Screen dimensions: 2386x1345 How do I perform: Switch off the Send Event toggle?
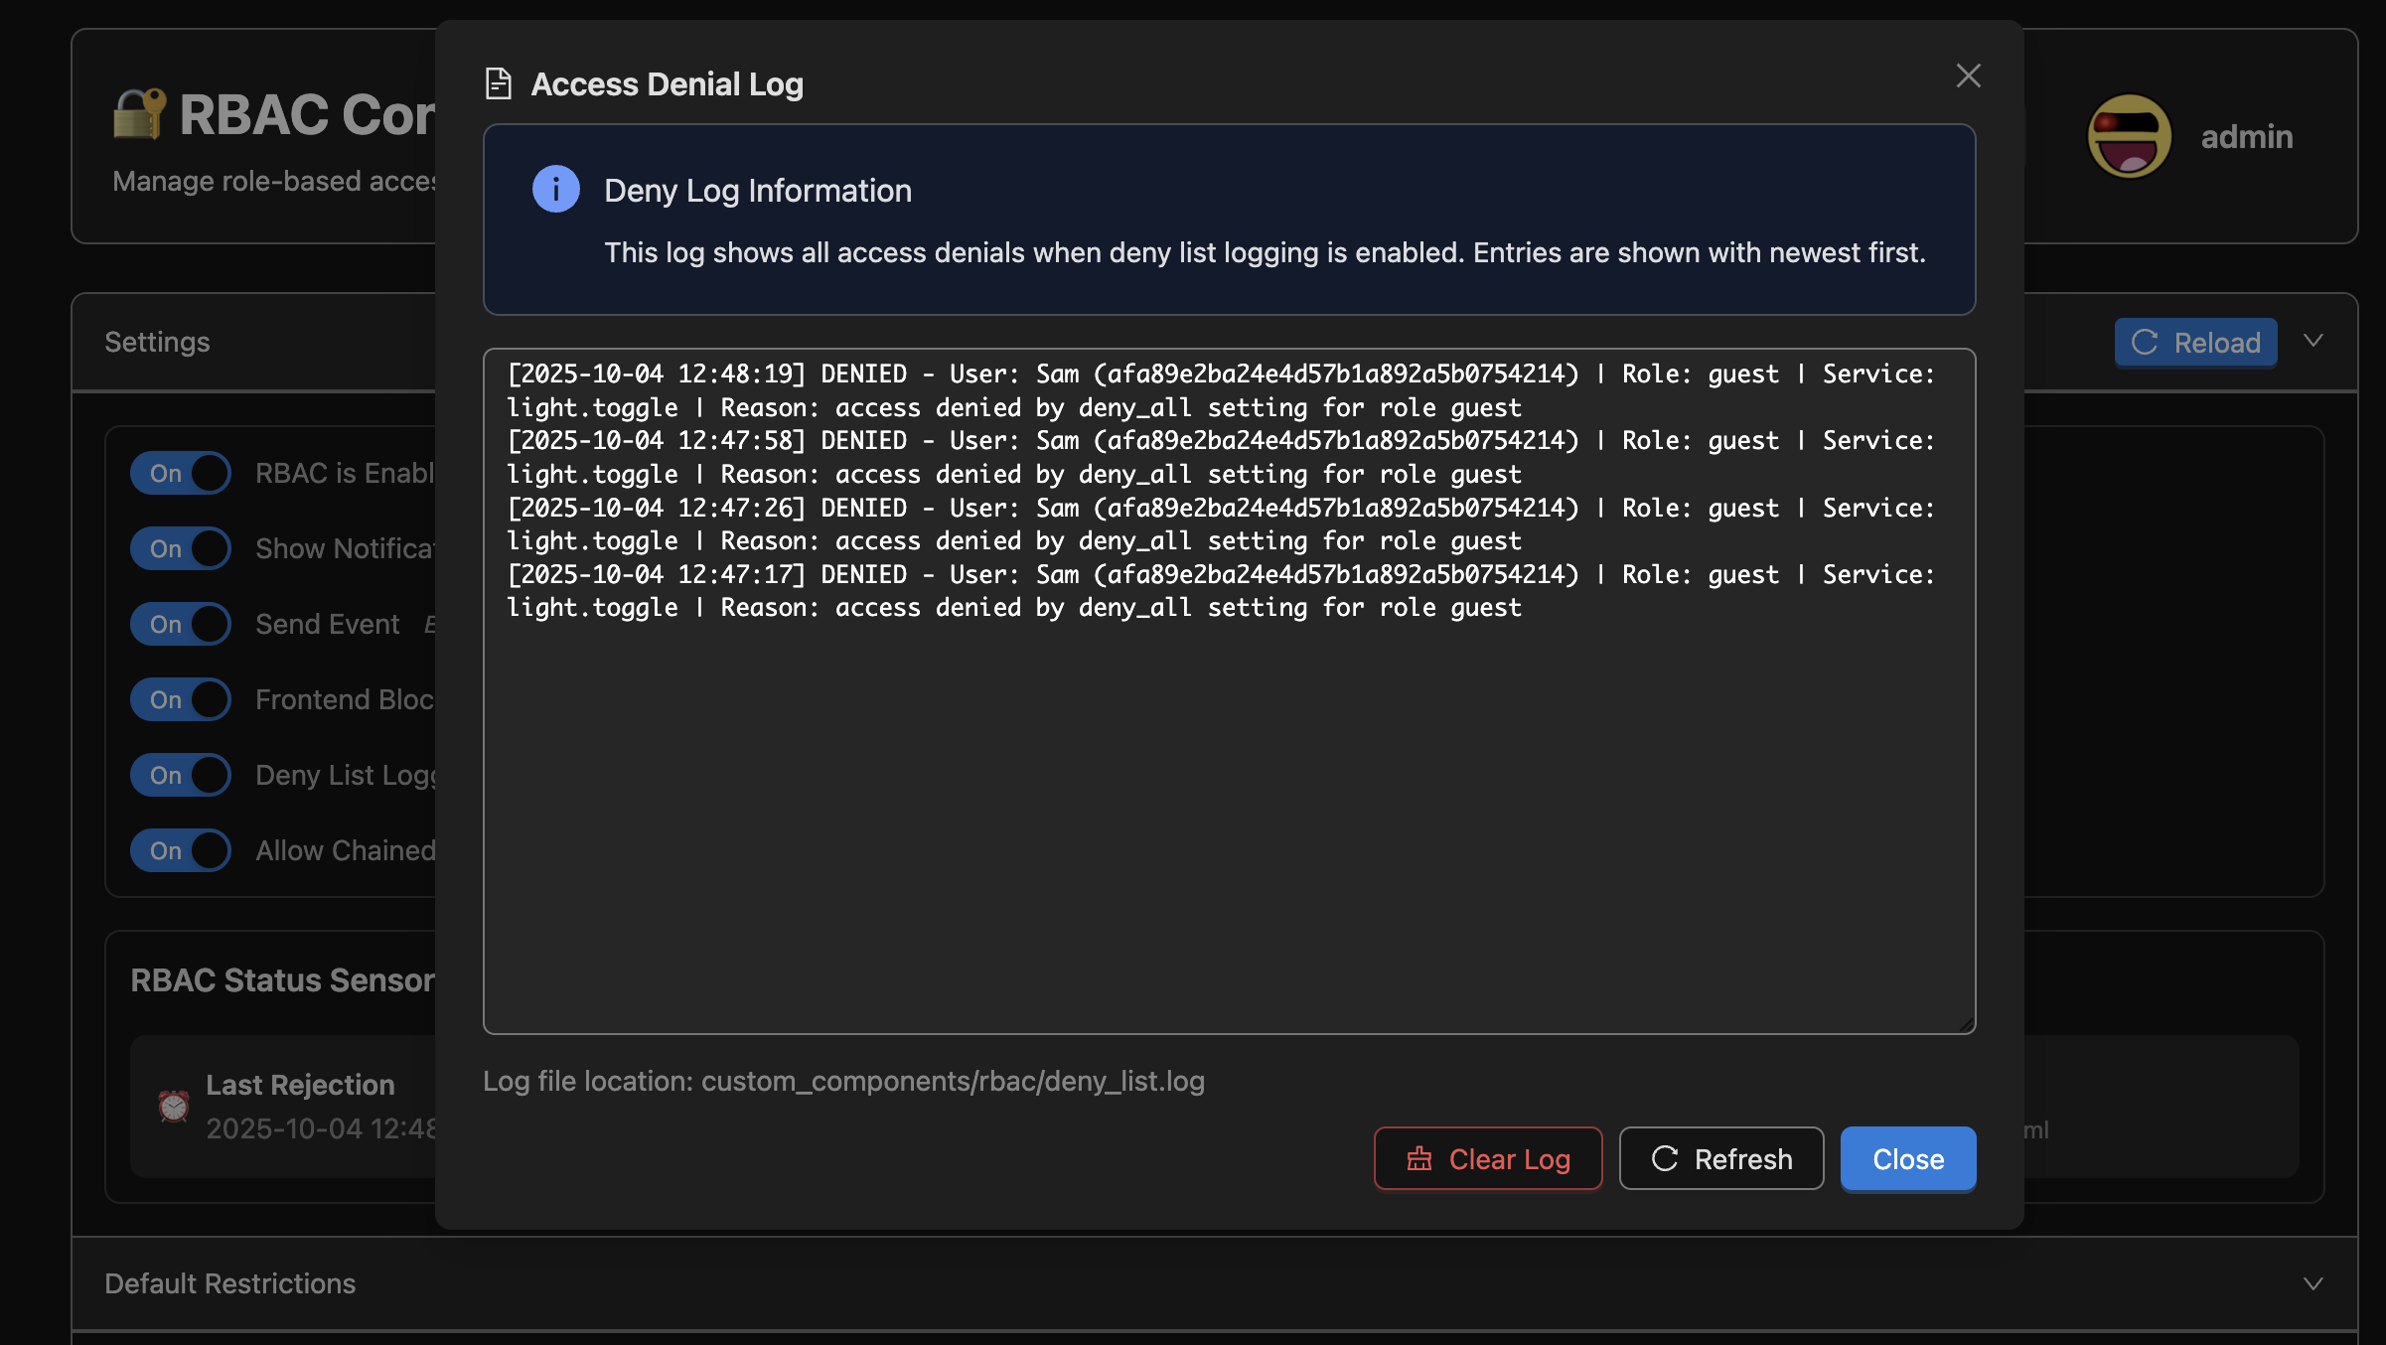181,624
